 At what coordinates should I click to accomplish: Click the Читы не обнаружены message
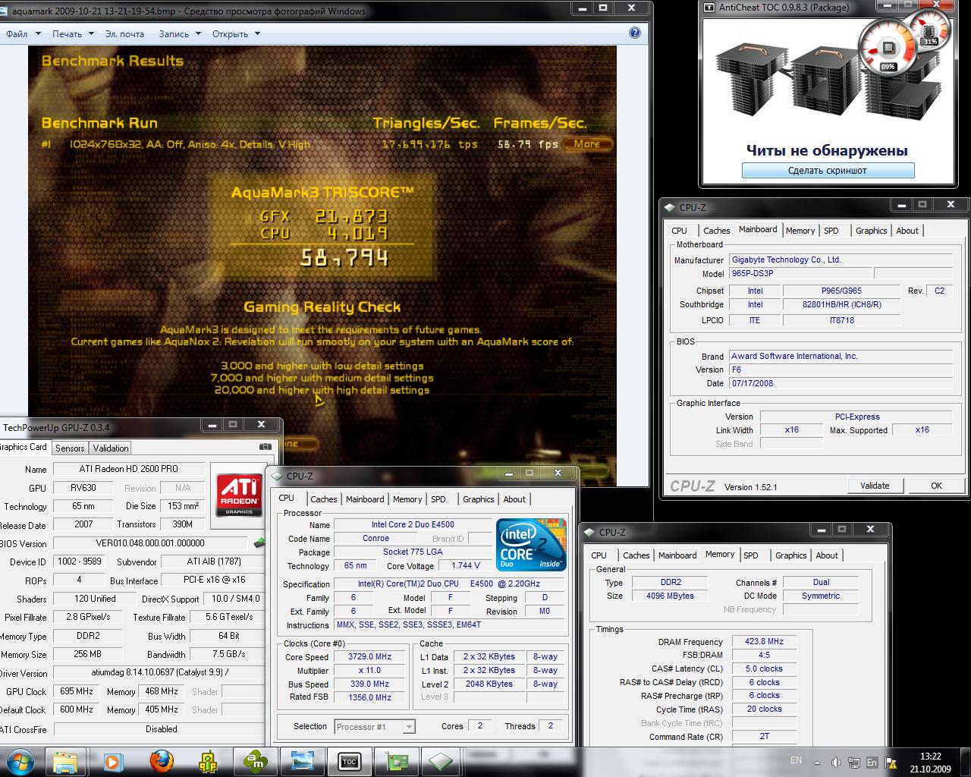827,150
